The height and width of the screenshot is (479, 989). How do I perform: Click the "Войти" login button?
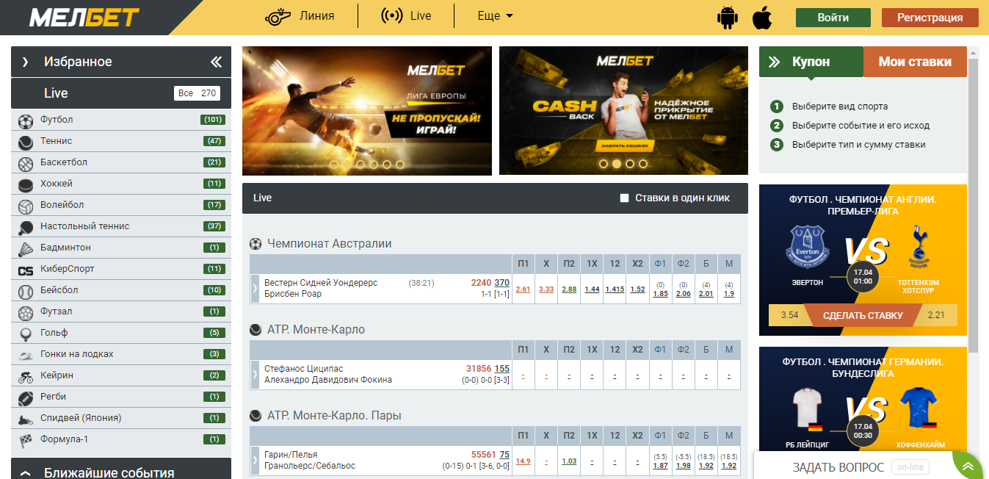[x=833, y=18]
